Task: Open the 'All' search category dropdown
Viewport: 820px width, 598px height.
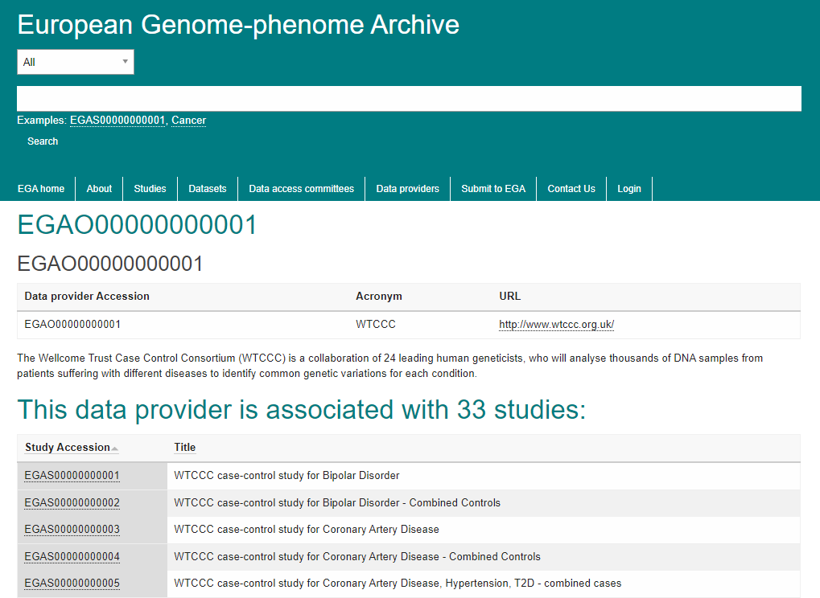Action: pos(76,62)
